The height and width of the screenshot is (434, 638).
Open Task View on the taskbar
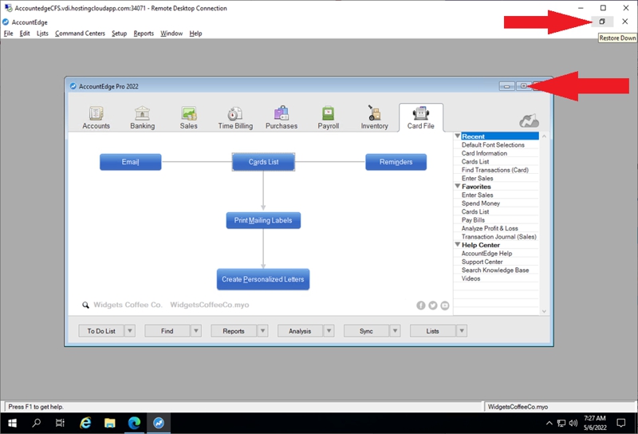tap(61, 423)
